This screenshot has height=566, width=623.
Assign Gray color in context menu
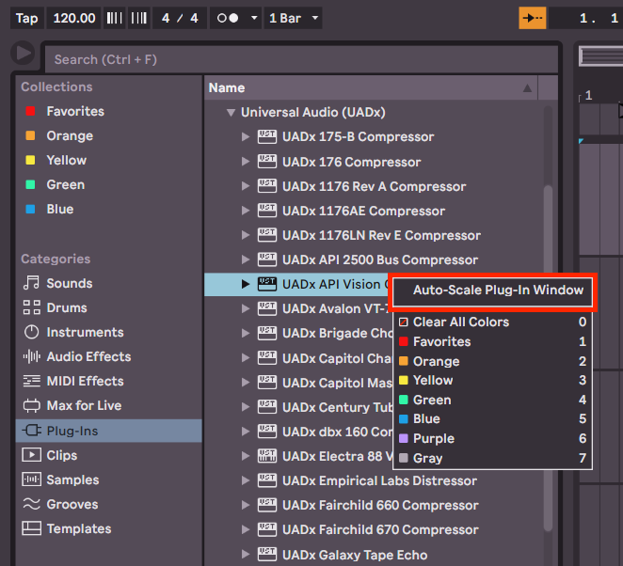493,458
